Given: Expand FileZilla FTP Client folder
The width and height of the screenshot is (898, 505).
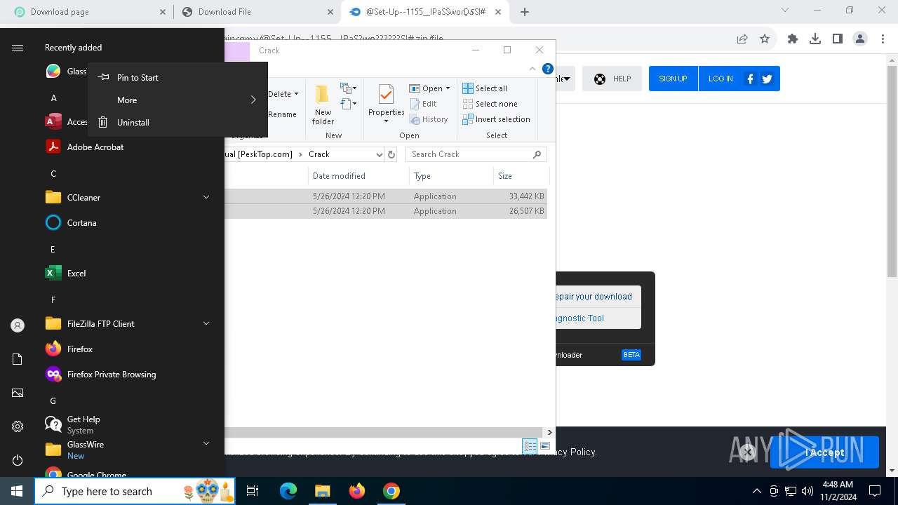Looking at the screenshot, I should click(x=206, y=323).
